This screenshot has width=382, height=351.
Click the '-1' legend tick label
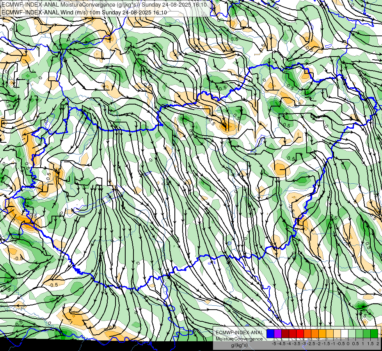pyautogui.click(x=333, y=344)
